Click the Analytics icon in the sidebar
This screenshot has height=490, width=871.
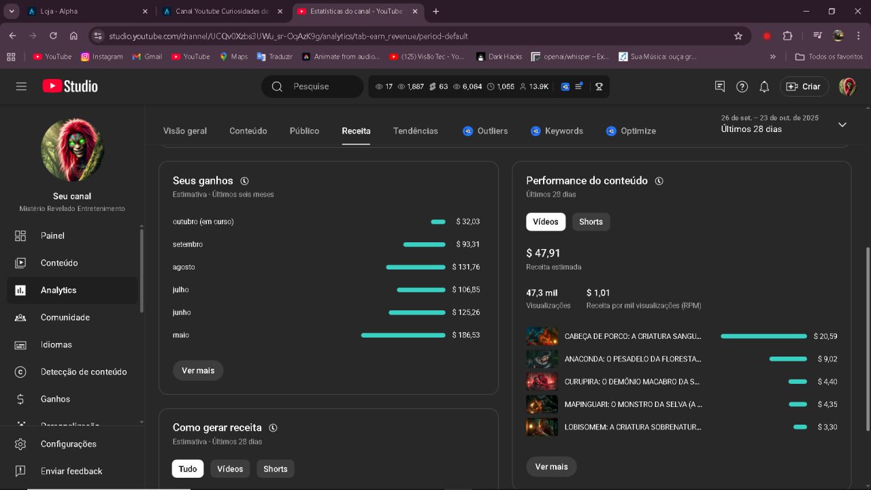pyautogui.click(x=20, y=290)
